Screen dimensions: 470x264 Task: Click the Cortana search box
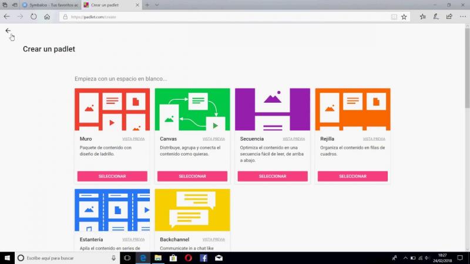pos(68,258)
